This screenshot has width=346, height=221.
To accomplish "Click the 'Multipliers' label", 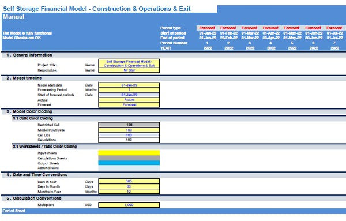I will point(46,205).
